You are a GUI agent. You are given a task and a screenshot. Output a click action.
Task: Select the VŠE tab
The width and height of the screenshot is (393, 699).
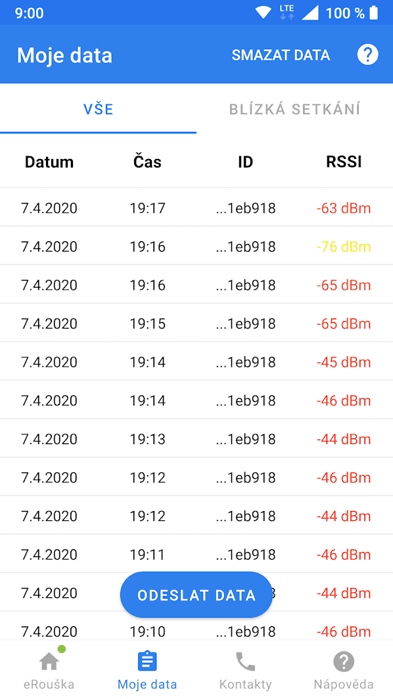tap(99, 109)
